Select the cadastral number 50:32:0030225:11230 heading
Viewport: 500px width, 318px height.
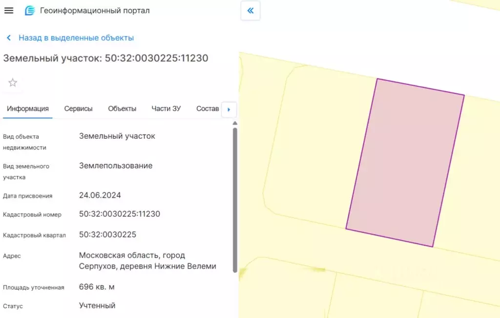(x=105, y=58)
